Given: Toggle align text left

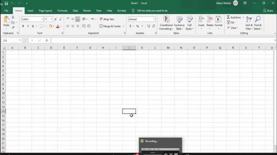Looking at the screenshot, I should point(68,26).
